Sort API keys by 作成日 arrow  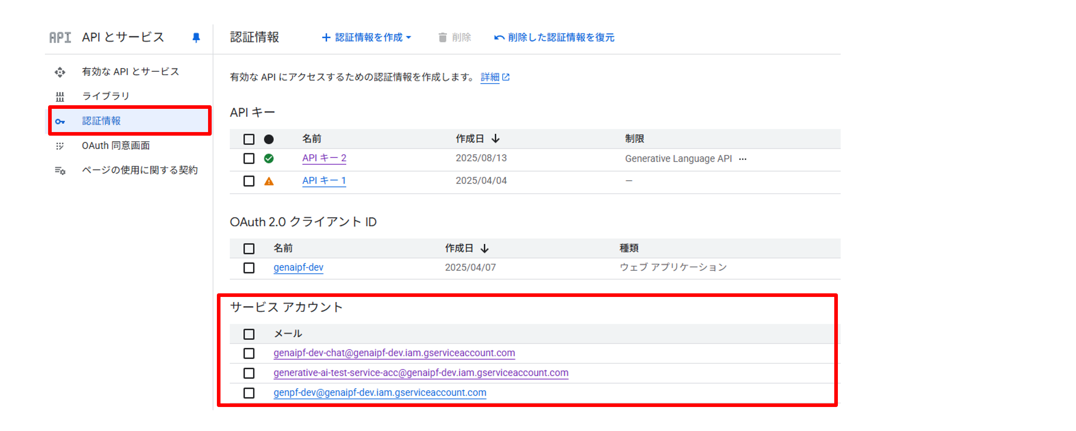pyautogui.click(x=496, y=138)
